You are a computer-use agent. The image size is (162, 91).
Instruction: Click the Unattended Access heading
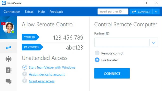[45, 58]
